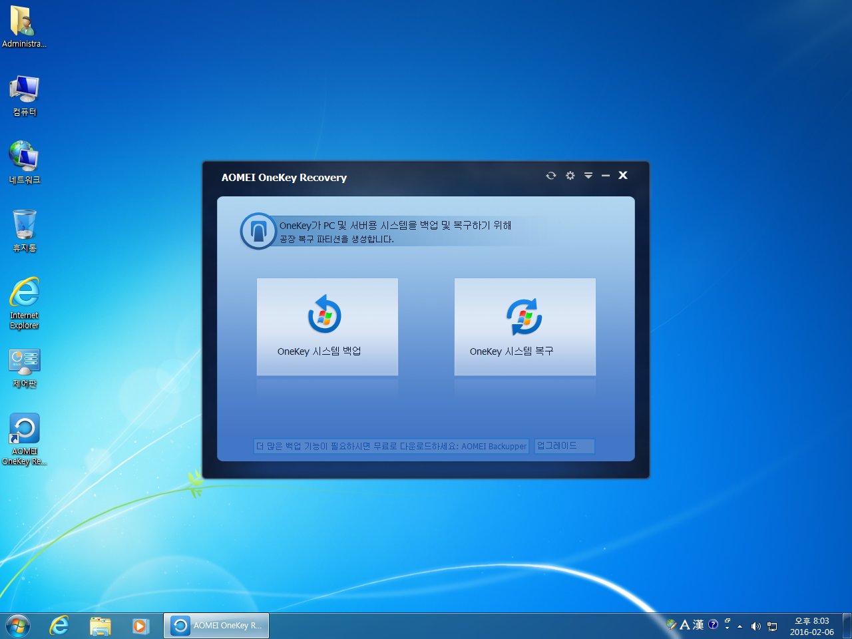Image resolution: width=852 pixels, height=639 pixels.
Task: Toggle IME input mode A indicator
Action: 685,624
